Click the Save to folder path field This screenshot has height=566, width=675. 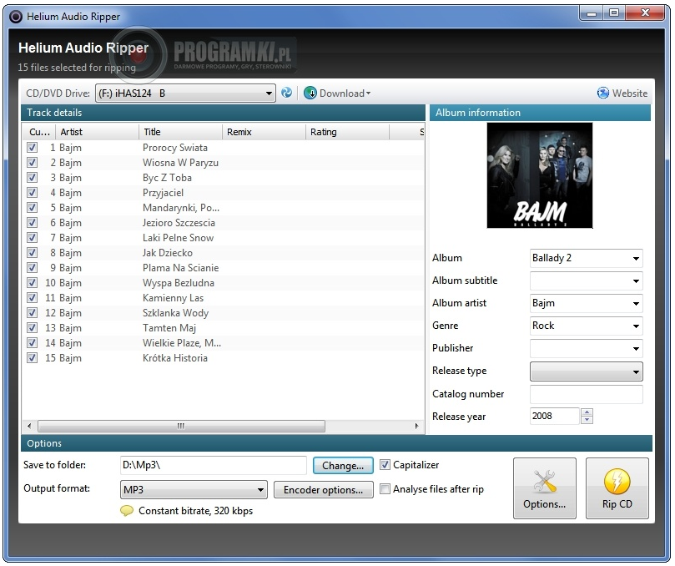click(x=213, y=465)
